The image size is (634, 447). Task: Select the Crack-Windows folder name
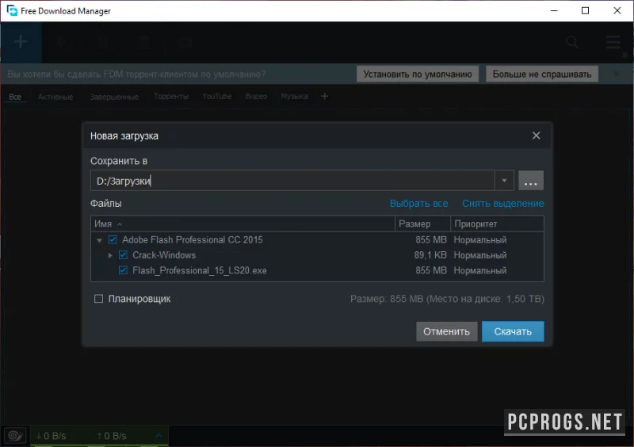click(164, 255)
